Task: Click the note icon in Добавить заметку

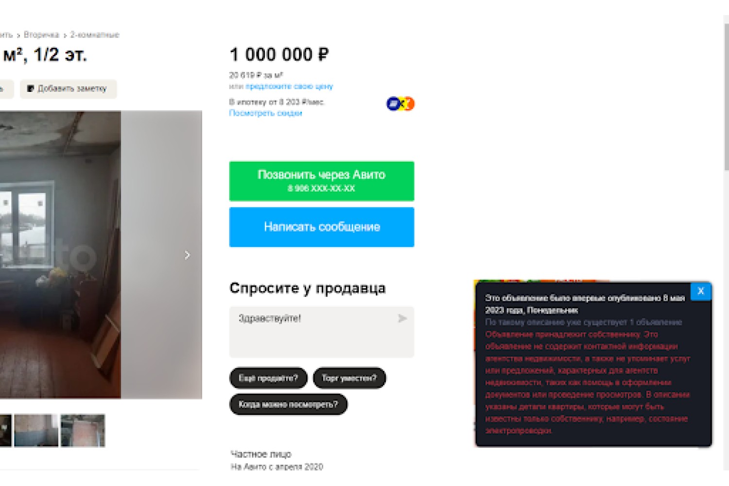Action: pyautogui.click(x=31, y=88)
